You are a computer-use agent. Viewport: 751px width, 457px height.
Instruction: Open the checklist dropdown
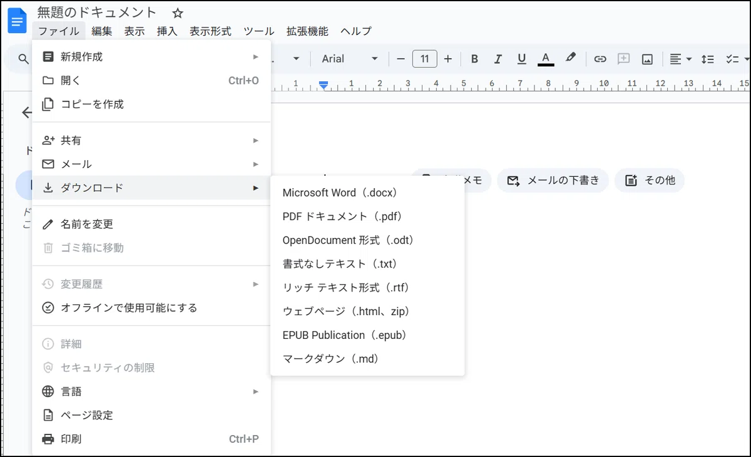pos(737,59)
